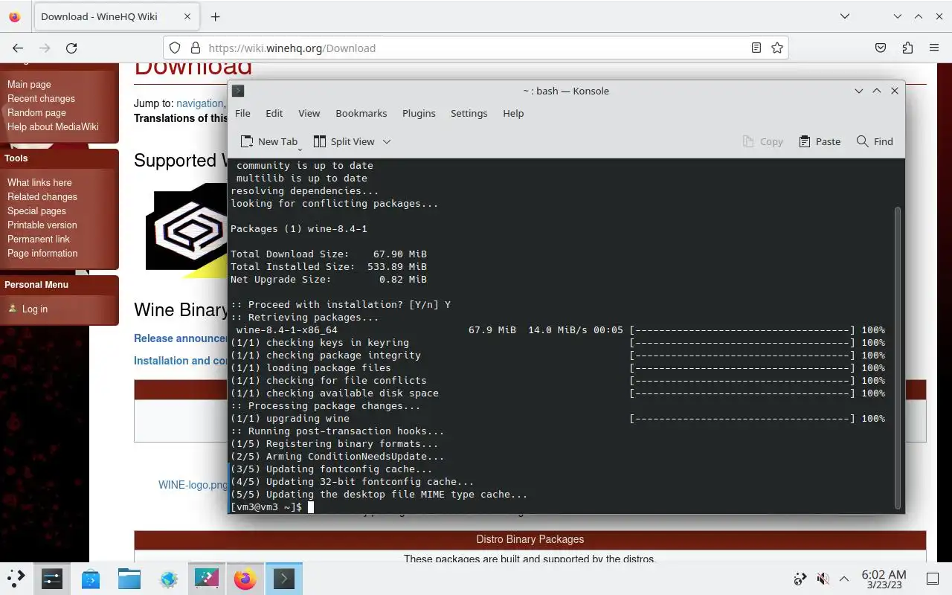Viewport: 952px width, 595px height.
Task: Open Special pages link
Action: point(36,210)
